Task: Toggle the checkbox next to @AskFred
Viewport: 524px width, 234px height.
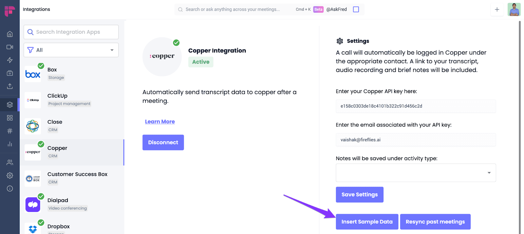Action: 356,9
